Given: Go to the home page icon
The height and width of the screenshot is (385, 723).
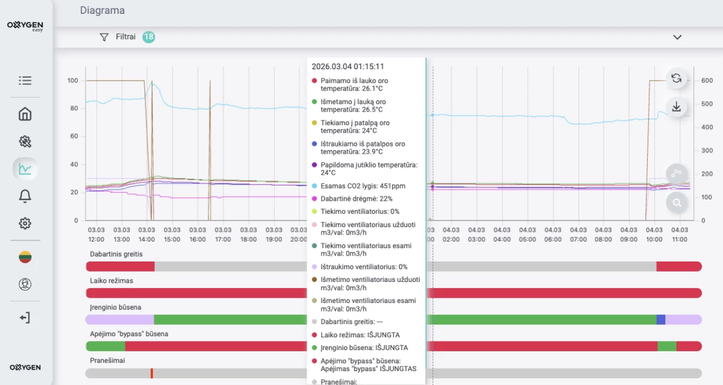Looking at the screenshot, I should (x=25, y=114).
